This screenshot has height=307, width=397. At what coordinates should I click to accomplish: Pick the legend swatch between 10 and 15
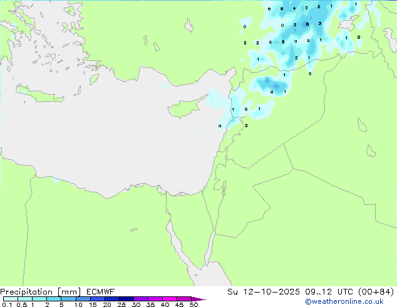pyautogui.click(x=83, y=299)
